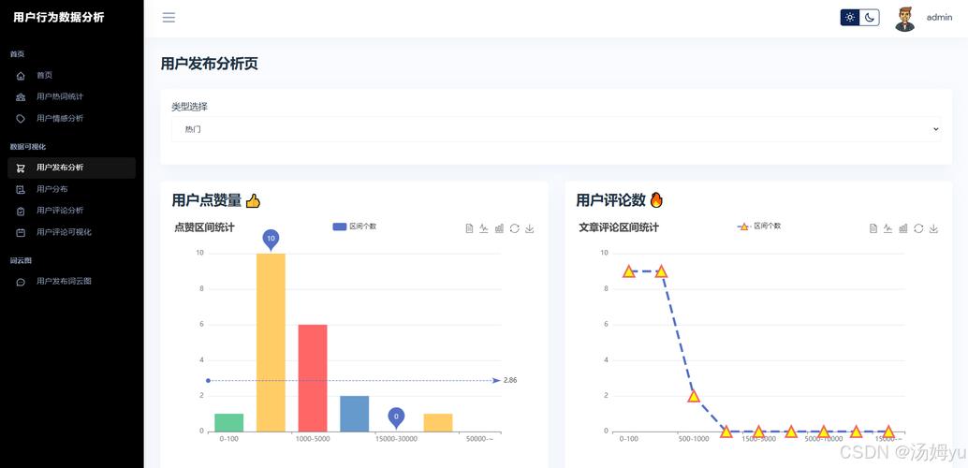Open the 类型选择 dropdown showing 热门
This screenshot has width=968, height=468.
click(x=556, y=129)
